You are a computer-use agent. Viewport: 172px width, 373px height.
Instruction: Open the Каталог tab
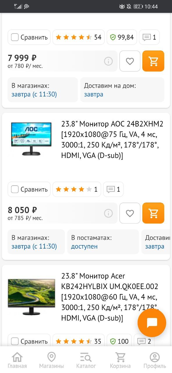click(86, 360)
